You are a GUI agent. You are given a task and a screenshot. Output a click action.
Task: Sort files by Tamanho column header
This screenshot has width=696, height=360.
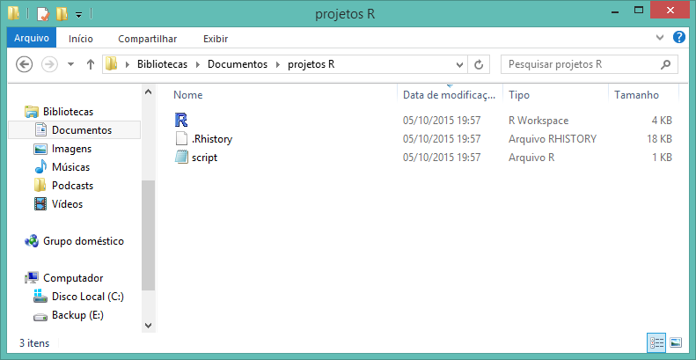tap(634, 94)
